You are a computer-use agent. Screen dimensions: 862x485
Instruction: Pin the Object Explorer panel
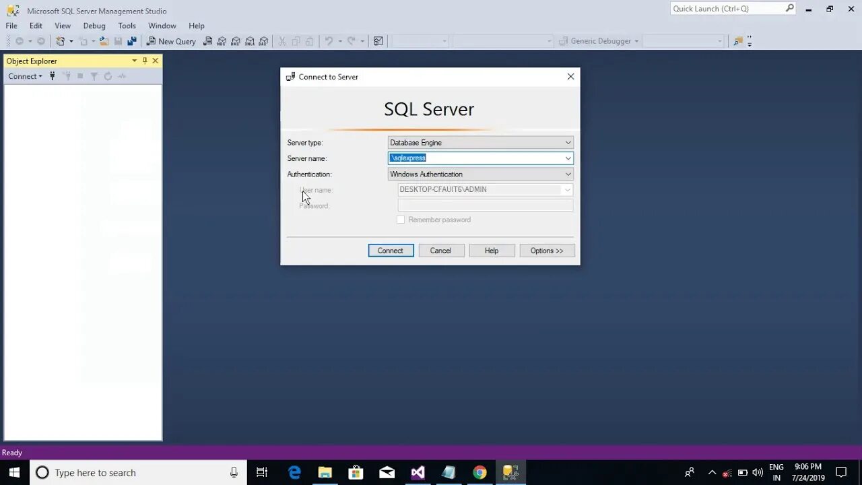point(145,61)
